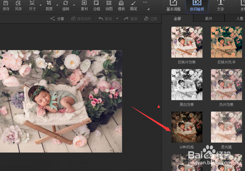Click the 保存动作 save action button
The height and width of the screenshot is (171, 245).
(x=81, y=19)
